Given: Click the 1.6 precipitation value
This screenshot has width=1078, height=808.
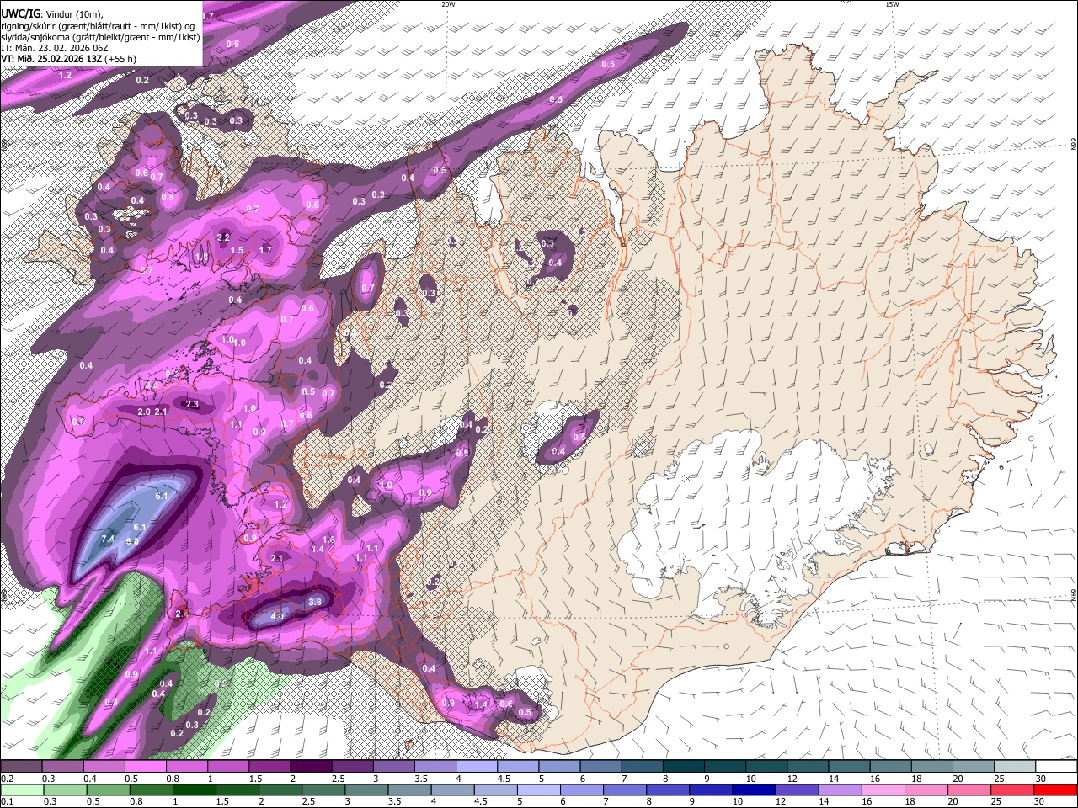Looking at the screenshot, I should point(328,540).
